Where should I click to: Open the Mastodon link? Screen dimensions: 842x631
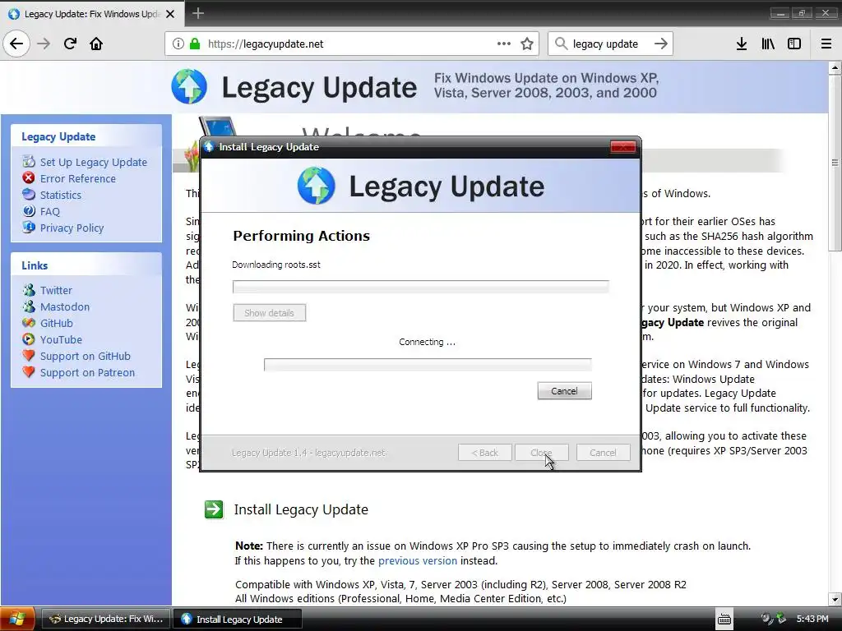[65, 307]
